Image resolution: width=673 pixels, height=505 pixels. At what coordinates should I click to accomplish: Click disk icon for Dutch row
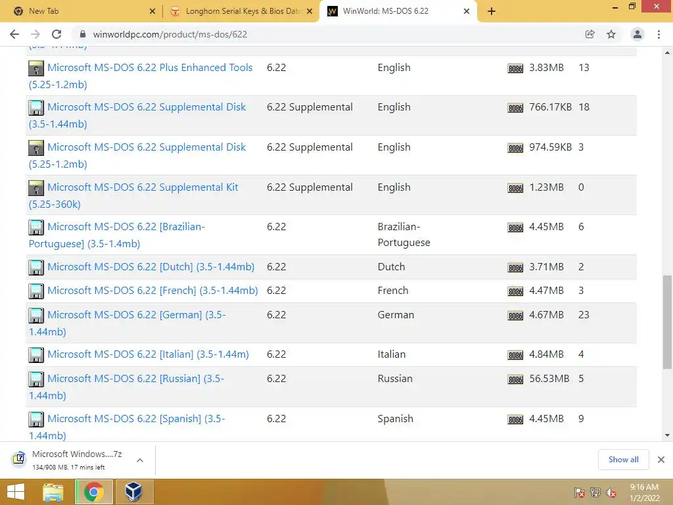click(x=36, y=267)
